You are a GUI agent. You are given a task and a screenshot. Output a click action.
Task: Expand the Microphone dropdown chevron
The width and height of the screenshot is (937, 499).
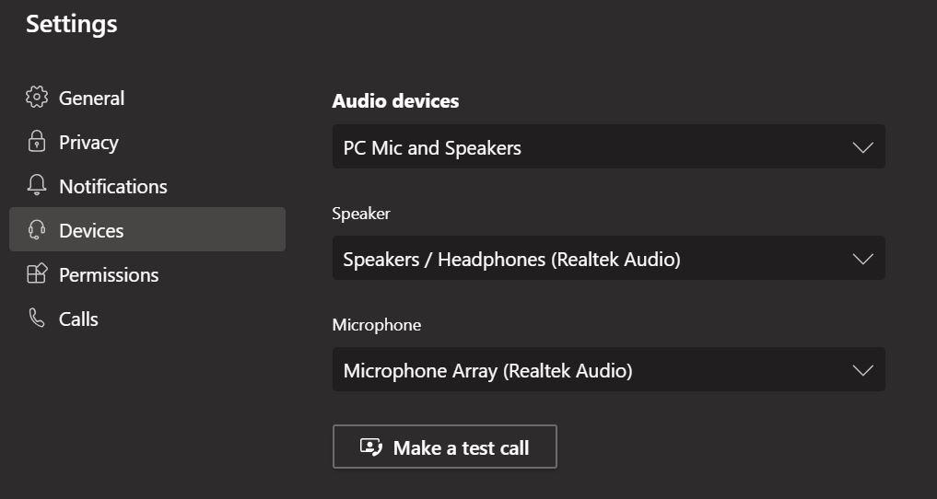coord(863,371)
